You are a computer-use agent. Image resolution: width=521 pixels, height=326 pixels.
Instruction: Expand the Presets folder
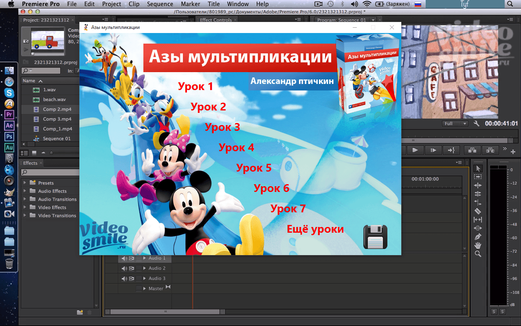25,183
